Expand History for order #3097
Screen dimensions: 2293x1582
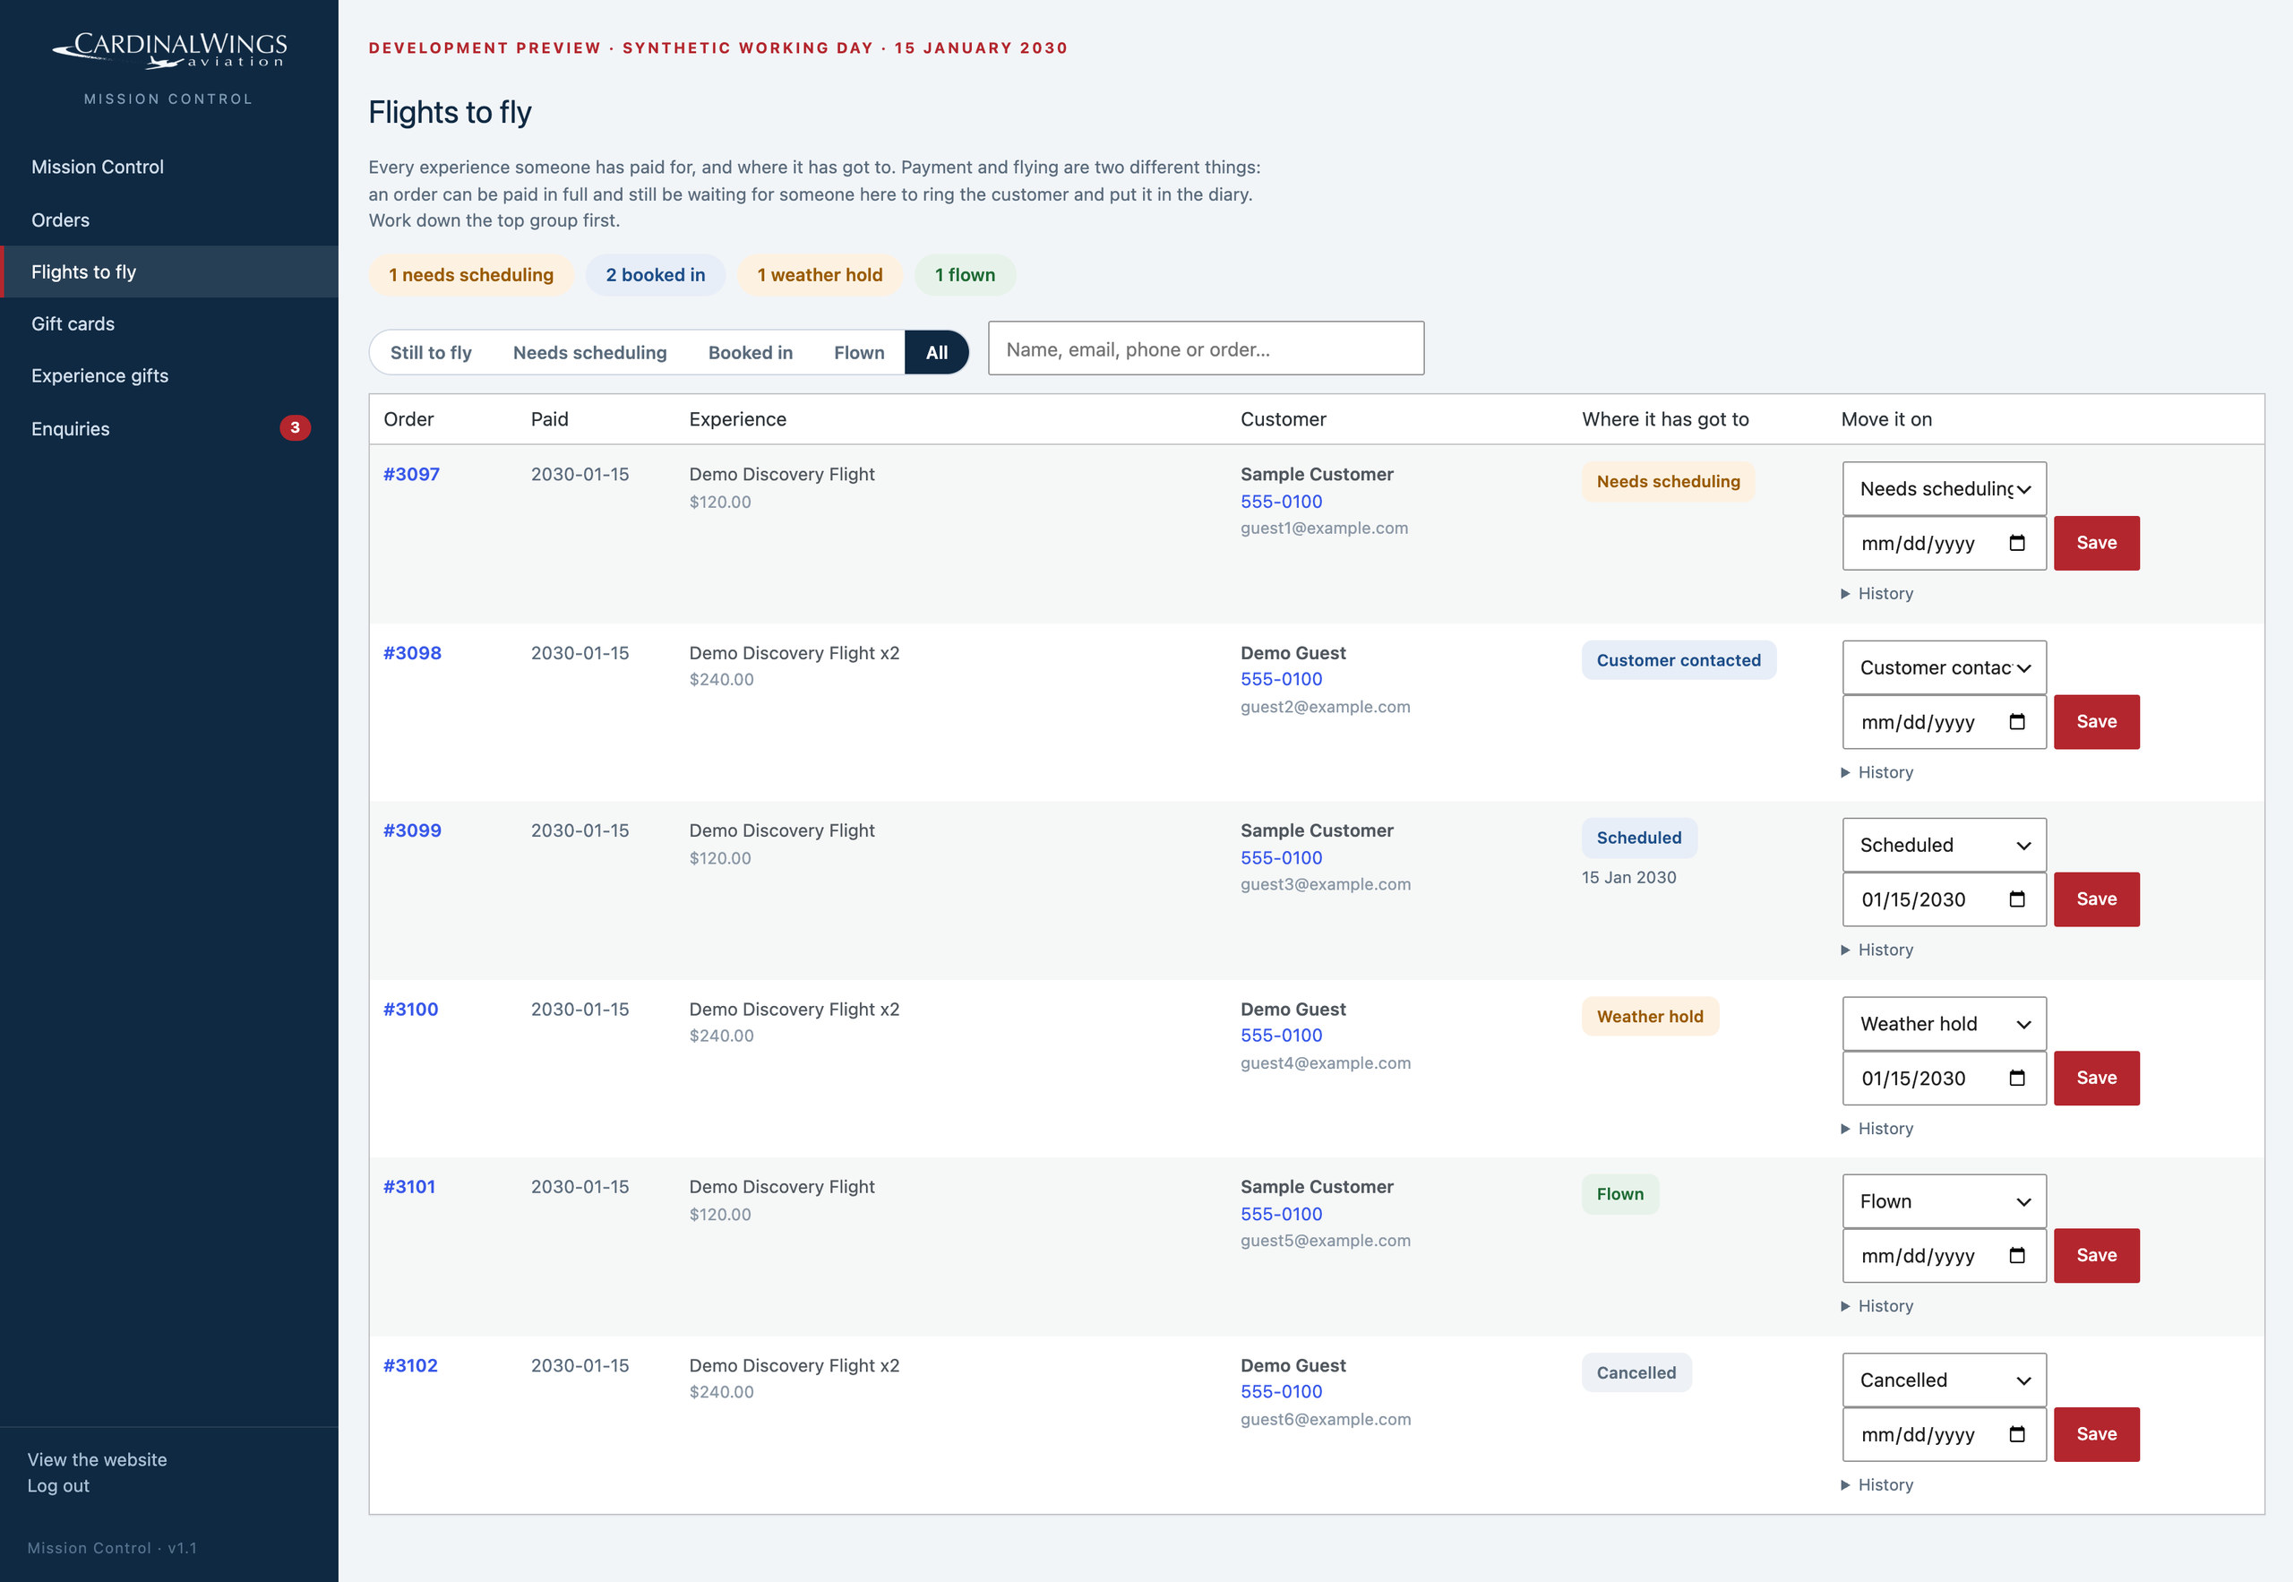point(1876,594)
